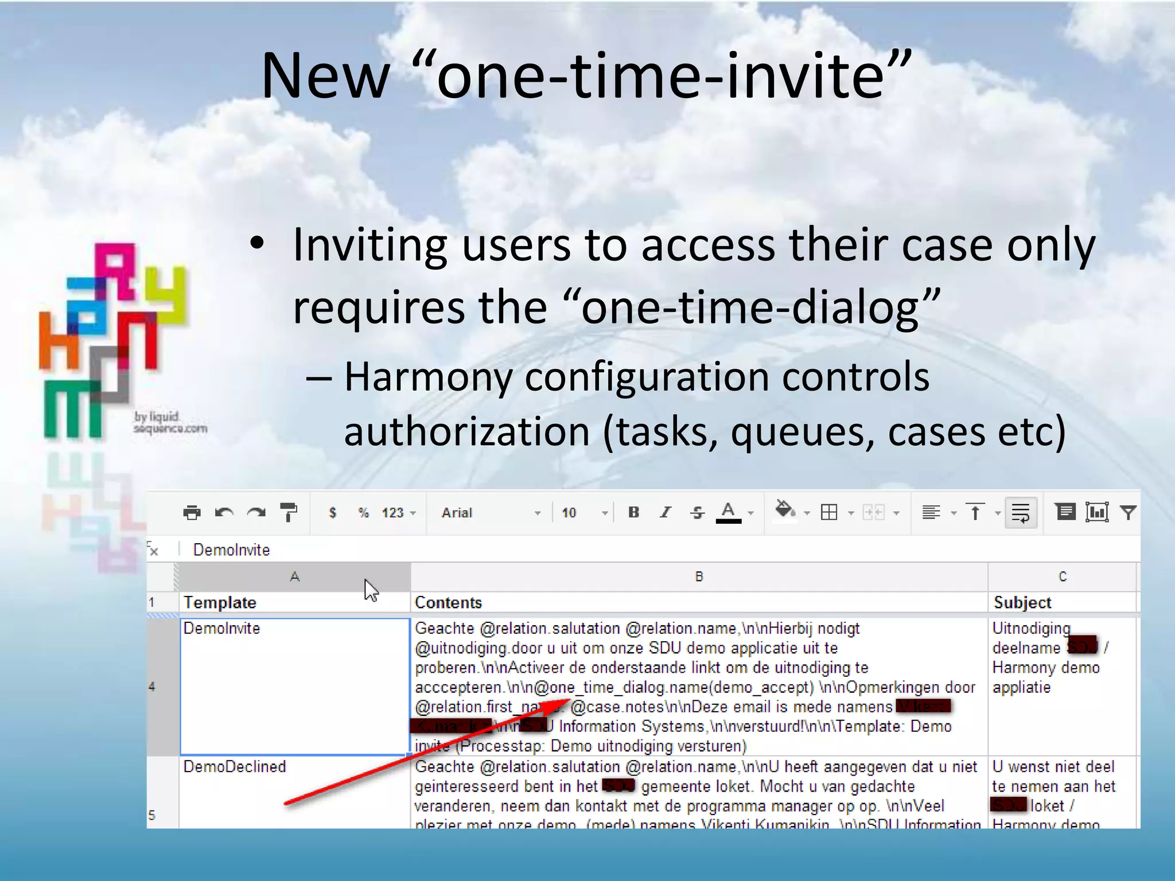This screenshot has width=1175, height=881.
Task: Format the cell as percent
Action: tap(363, 512)
